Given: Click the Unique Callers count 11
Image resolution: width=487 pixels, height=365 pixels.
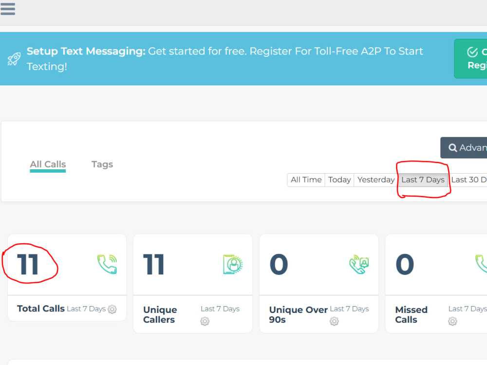Looking at the screenshot, I should coord(153,264).
